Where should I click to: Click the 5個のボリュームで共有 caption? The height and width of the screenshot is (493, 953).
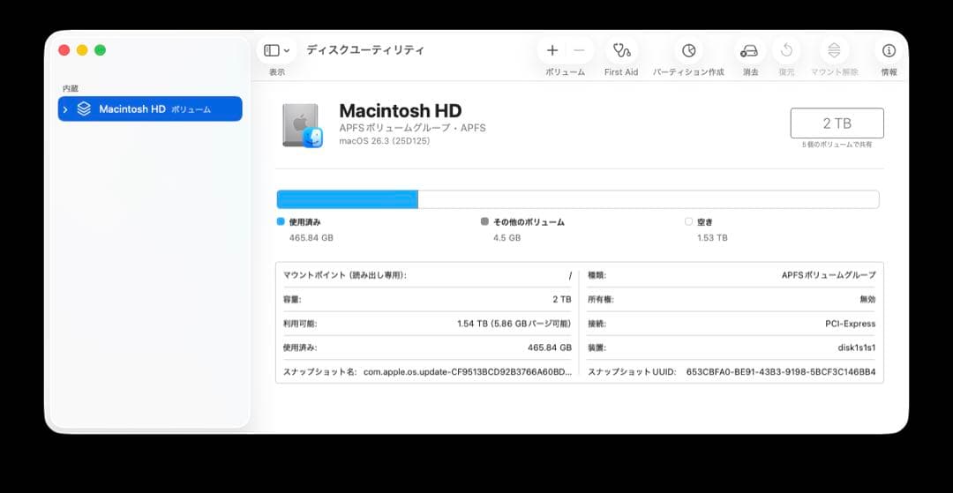[x=837, y=145]
